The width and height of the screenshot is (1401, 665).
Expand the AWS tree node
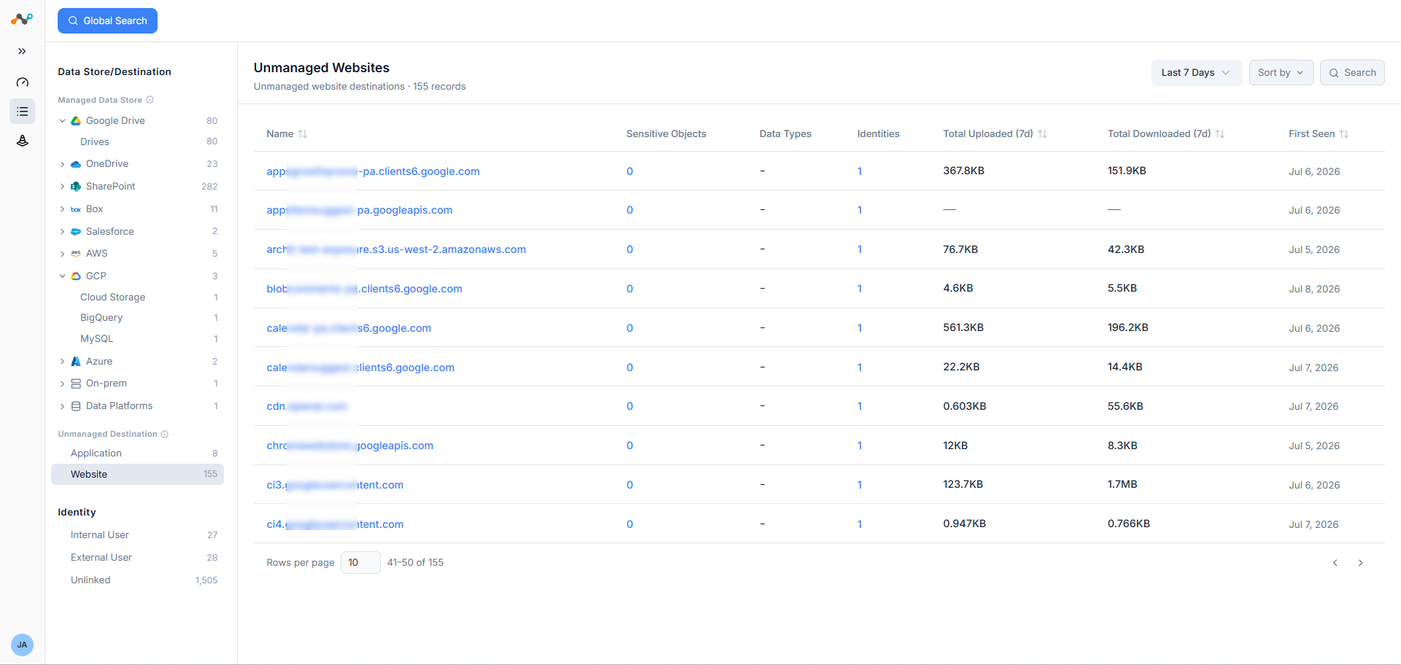pos(62,254)
